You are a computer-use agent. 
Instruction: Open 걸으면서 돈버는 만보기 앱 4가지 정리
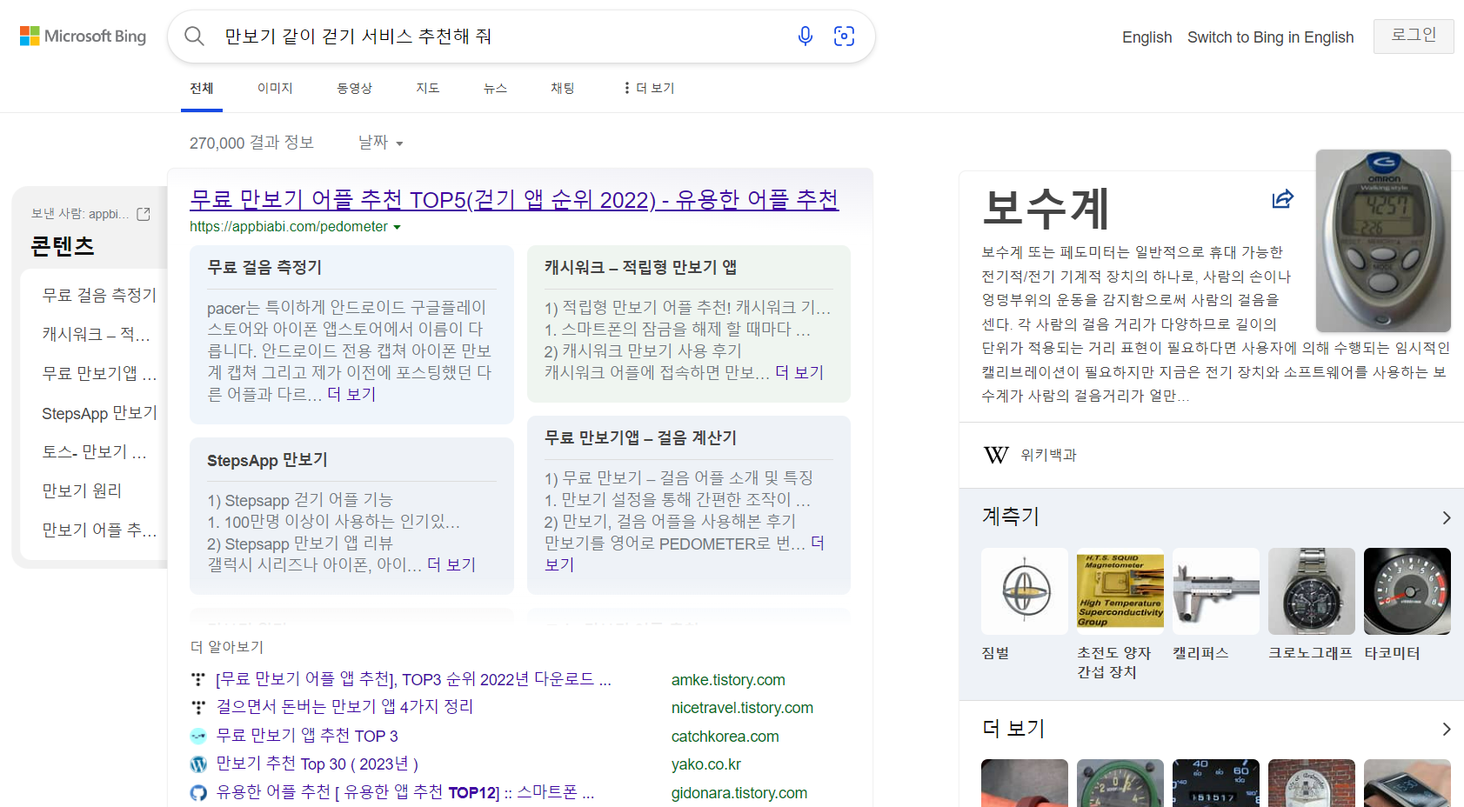344,707
